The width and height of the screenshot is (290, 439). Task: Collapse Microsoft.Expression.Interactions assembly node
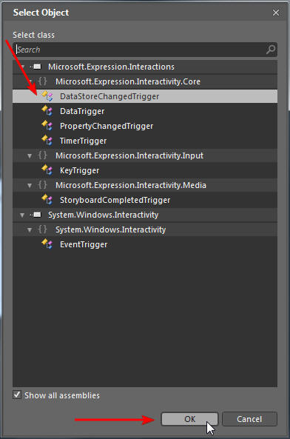[x=22, y=67]
